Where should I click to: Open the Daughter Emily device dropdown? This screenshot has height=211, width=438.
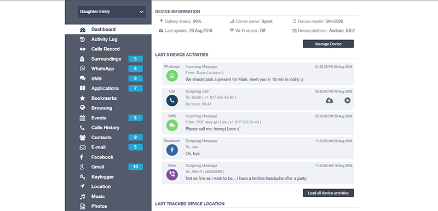pyautogui.click(x=112, y=12)
